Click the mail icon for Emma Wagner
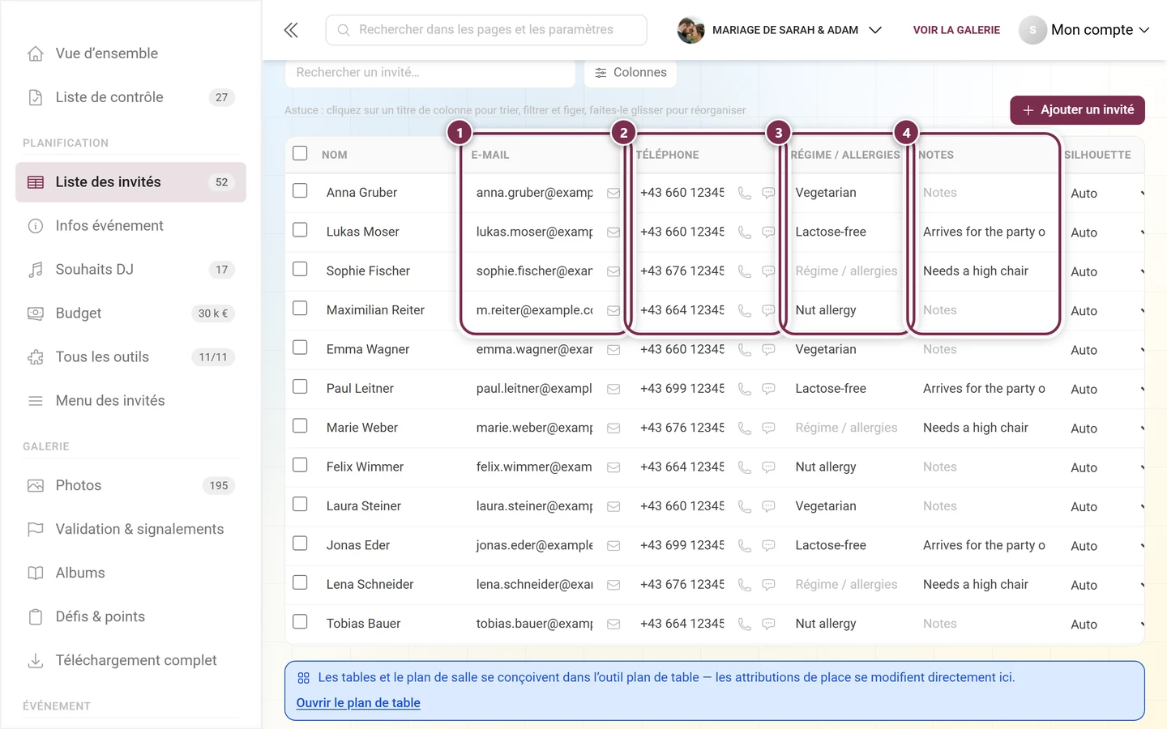 613,349
